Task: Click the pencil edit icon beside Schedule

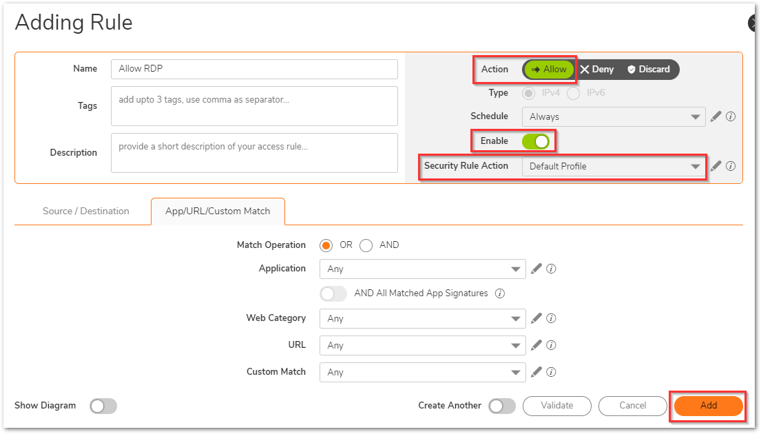Action: (716, 116)
